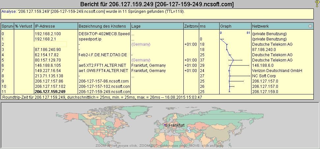Click hop number 8 in Sprung column
The height and width of the screenshot is (149, 320).
point(3,76)
